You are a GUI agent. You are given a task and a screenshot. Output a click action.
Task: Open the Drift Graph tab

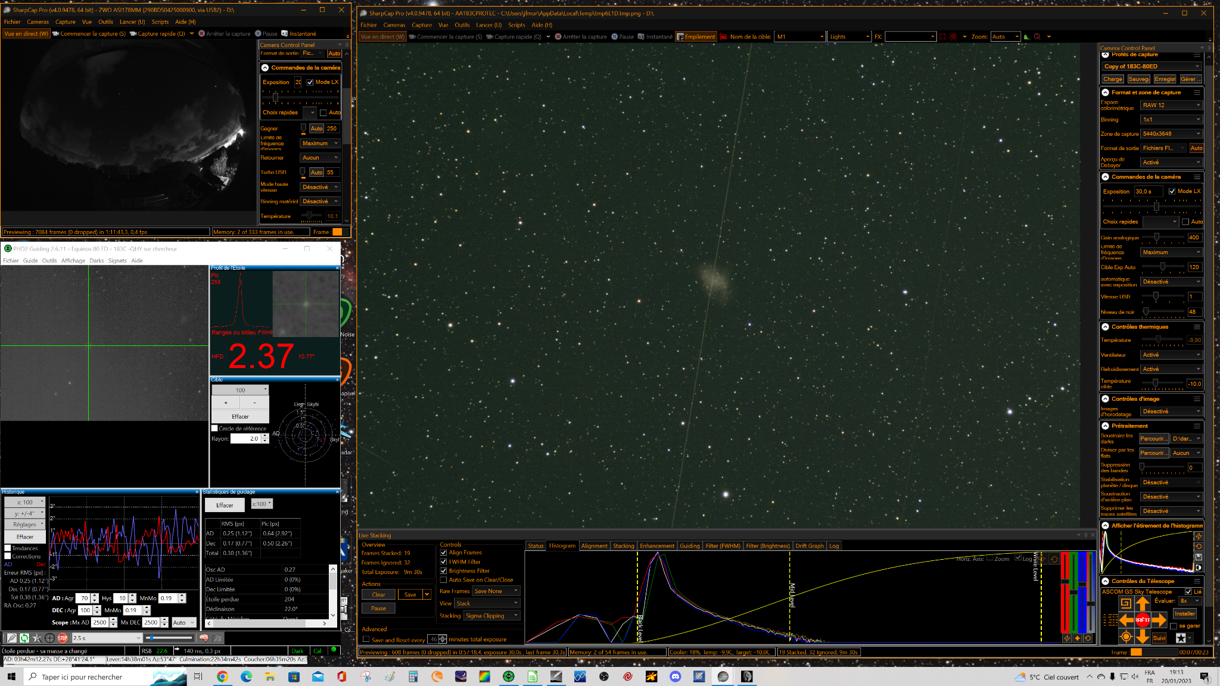click(810, 545)
